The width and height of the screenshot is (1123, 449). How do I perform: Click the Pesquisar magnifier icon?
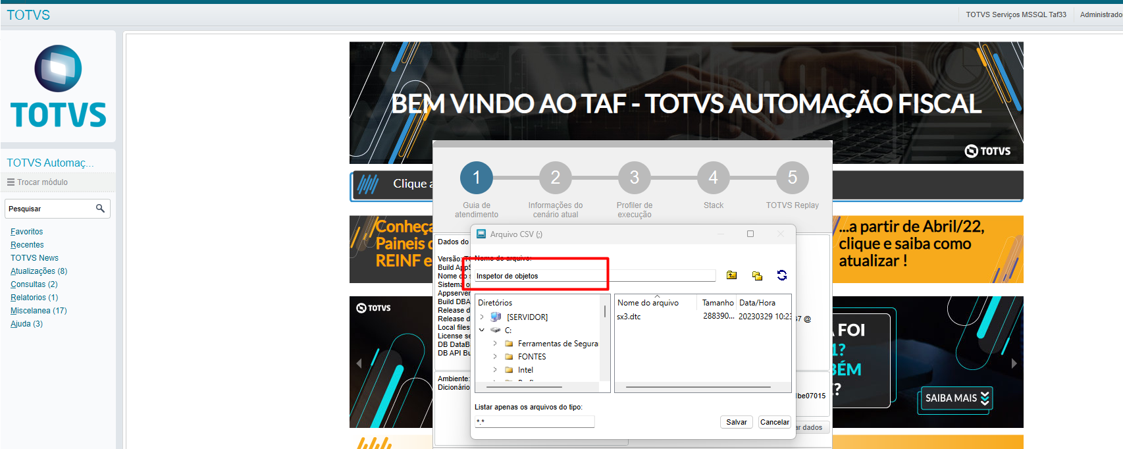click(x=100, y=208)
